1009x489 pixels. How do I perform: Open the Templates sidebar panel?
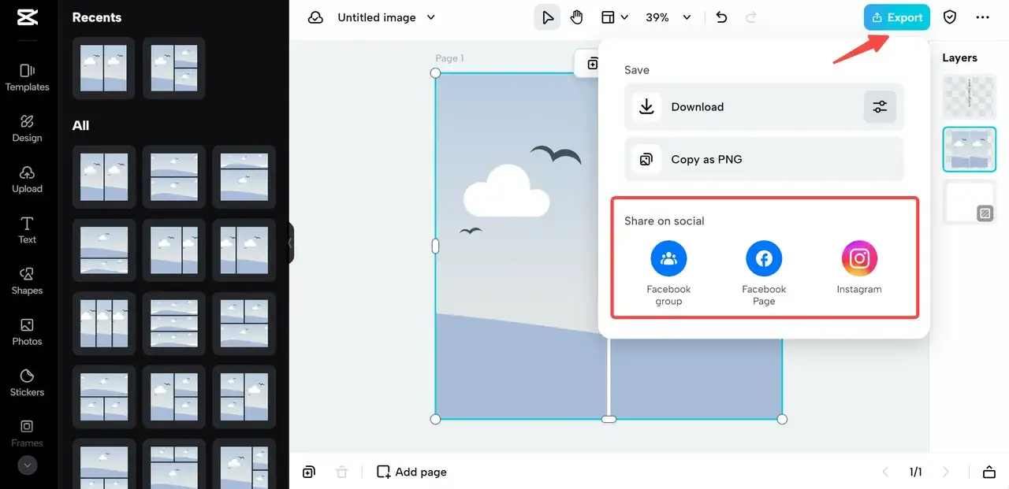[27, 78]
